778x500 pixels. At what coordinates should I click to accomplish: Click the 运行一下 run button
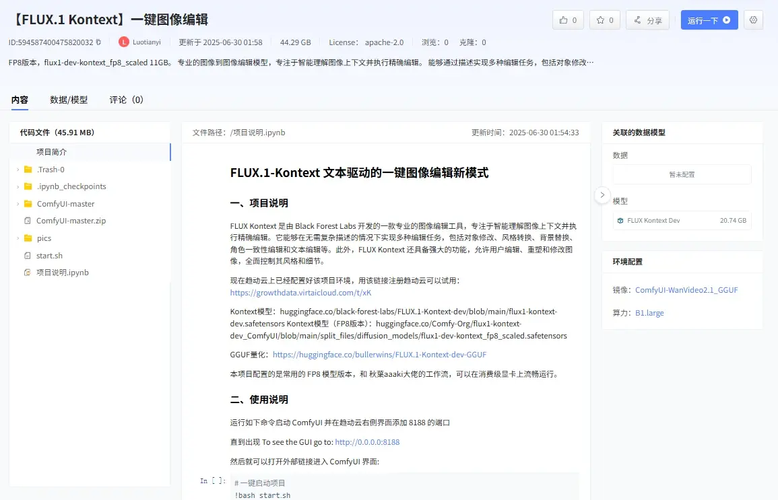[709, 20]
